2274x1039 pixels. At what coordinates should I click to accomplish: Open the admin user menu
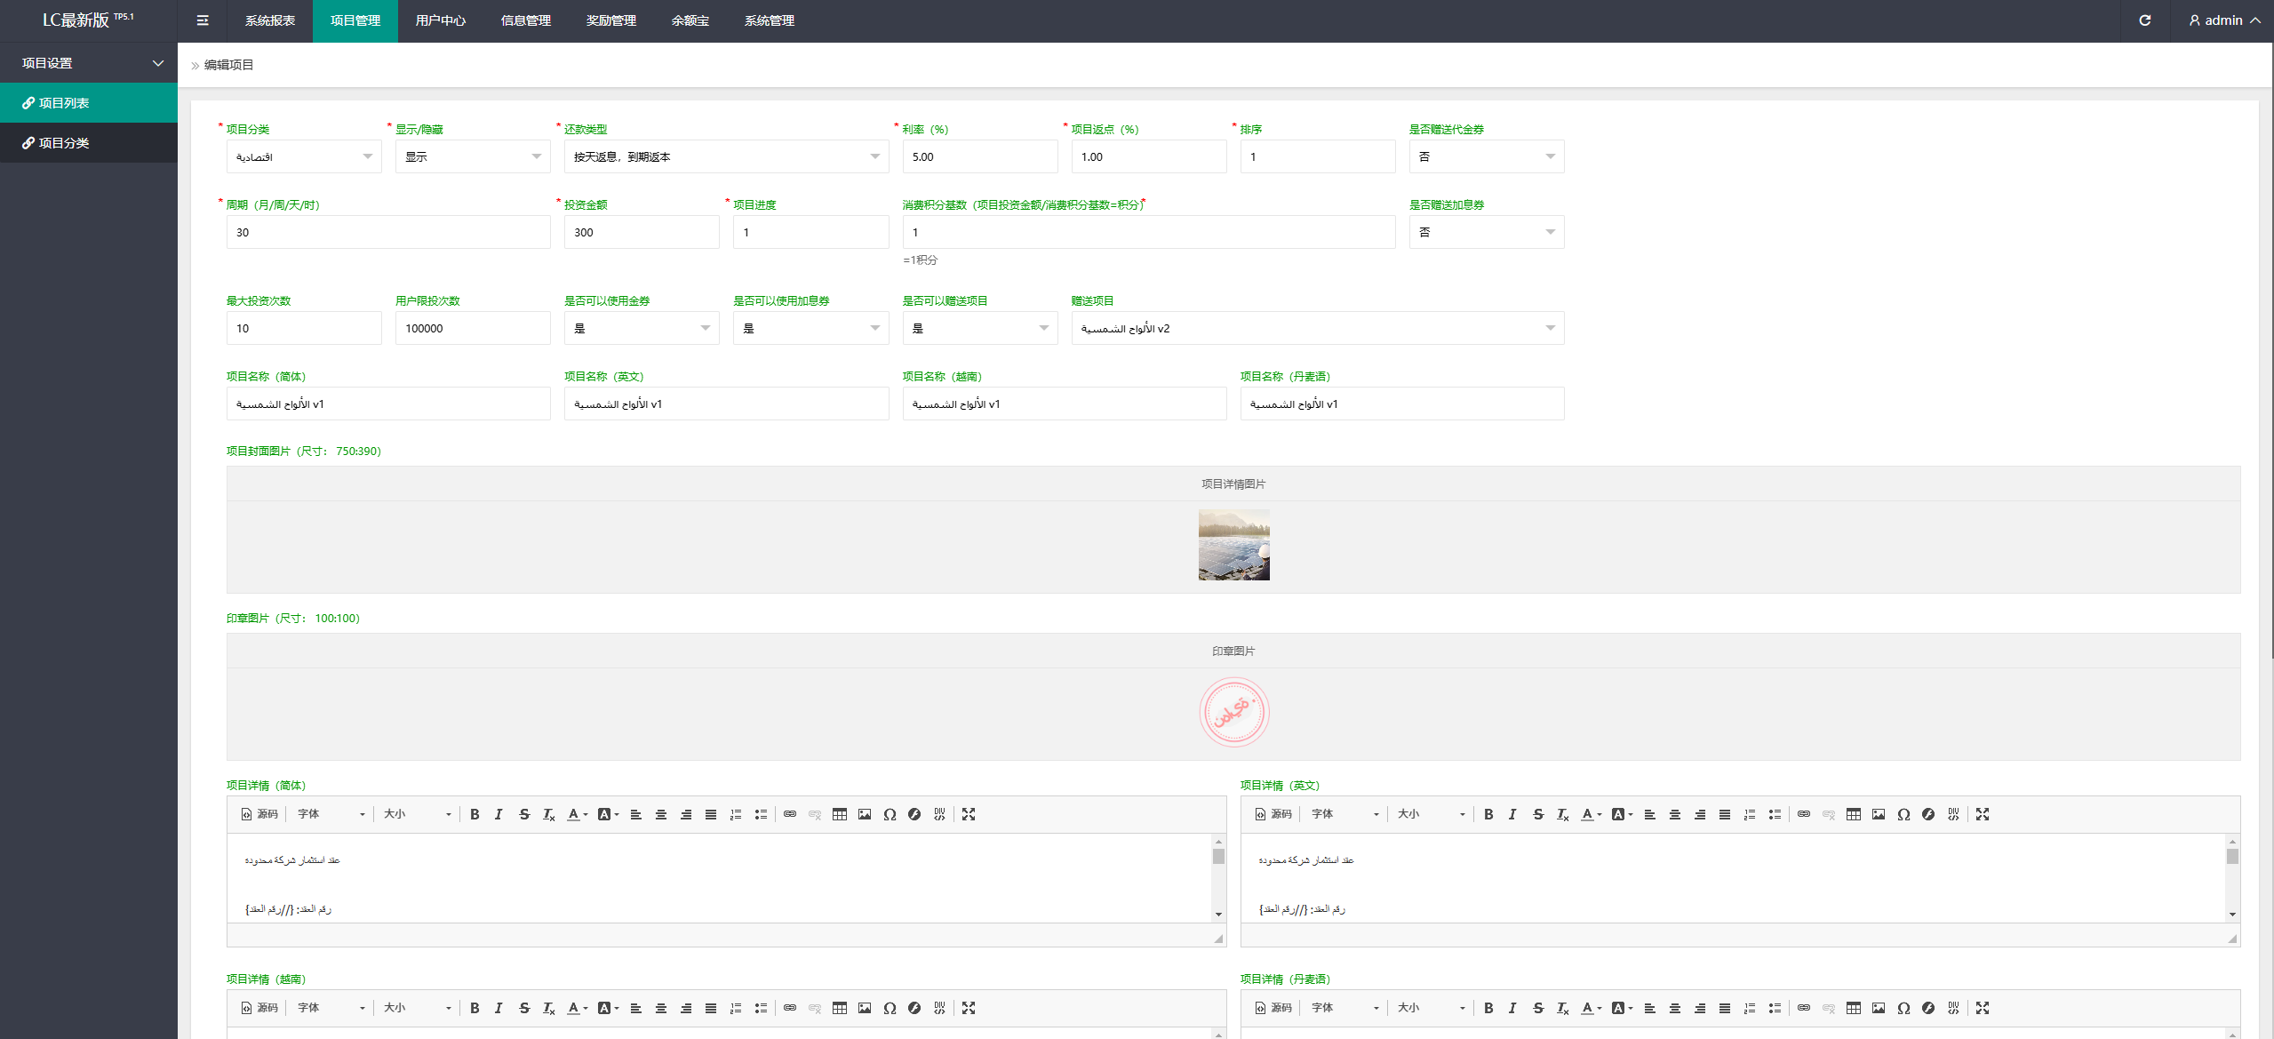point(2224,20)
